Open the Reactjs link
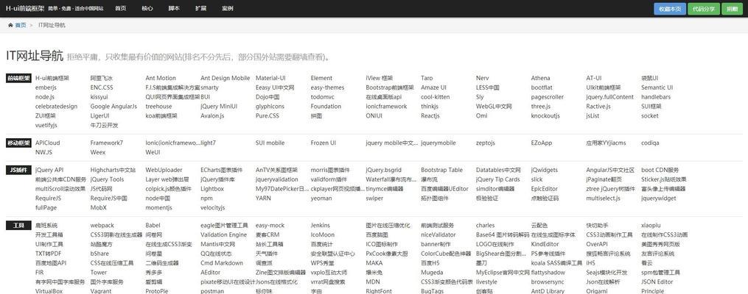748x294 pixels. (430, 115)
